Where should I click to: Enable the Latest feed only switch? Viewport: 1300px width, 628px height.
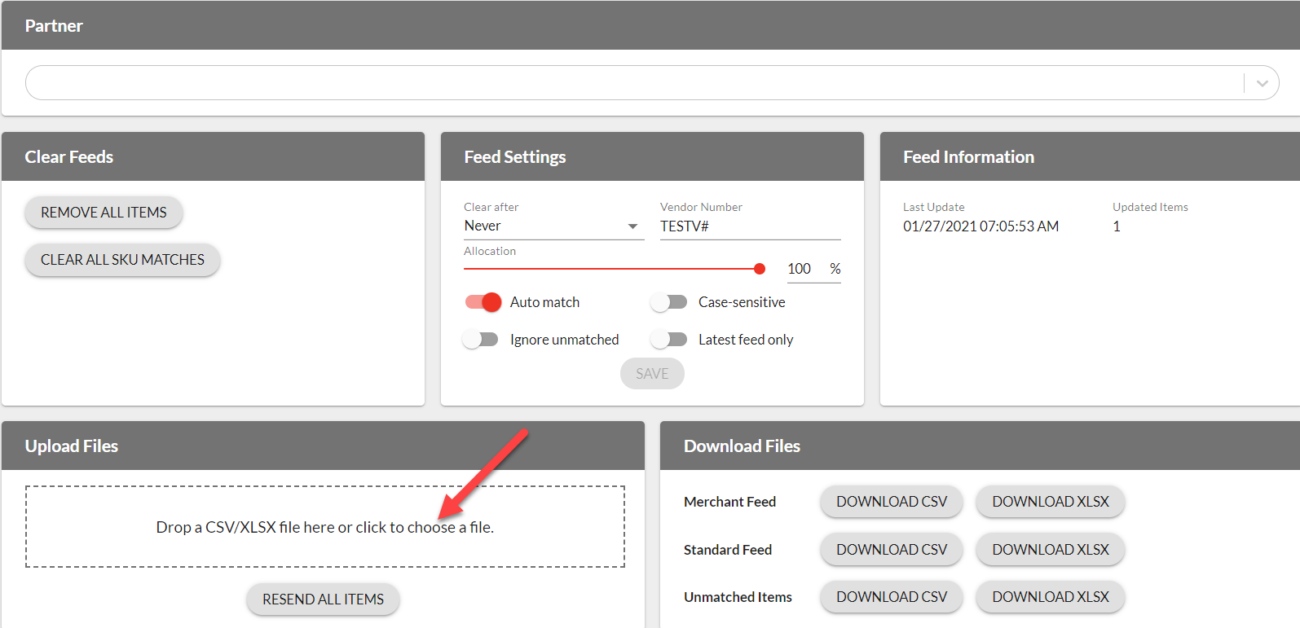tap(669, 340)
